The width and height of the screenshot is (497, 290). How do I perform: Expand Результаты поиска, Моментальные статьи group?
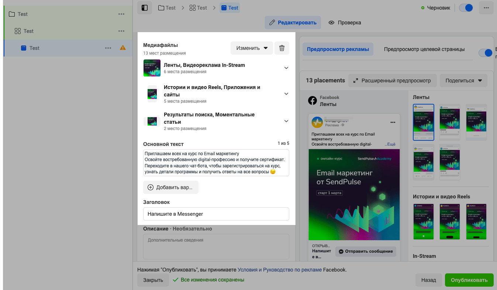pyautogui.click(x=286, y=121)
